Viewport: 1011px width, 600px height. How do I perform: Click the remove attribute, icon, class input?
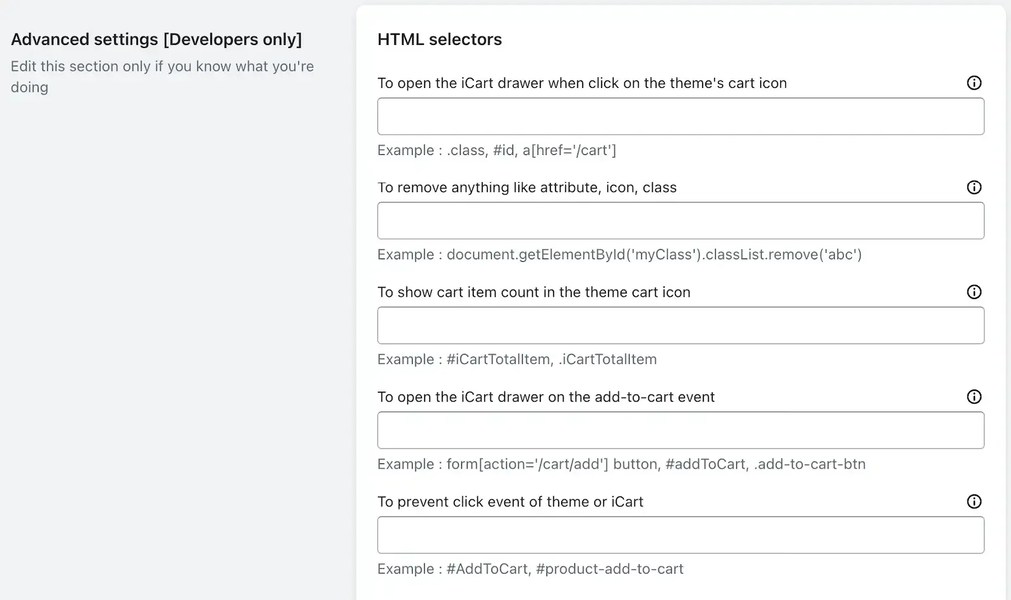[681, 221]
